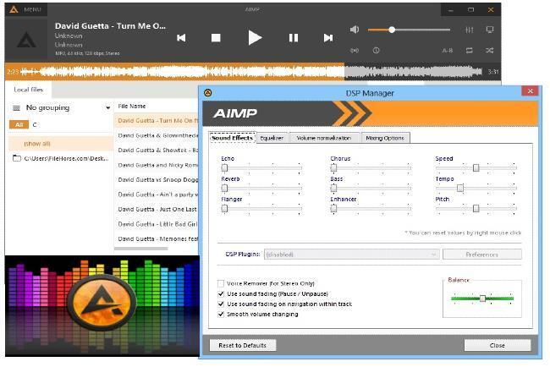Click the AIMP logo in title bar
The image size is (550, 367).
[x=14, y=9]
